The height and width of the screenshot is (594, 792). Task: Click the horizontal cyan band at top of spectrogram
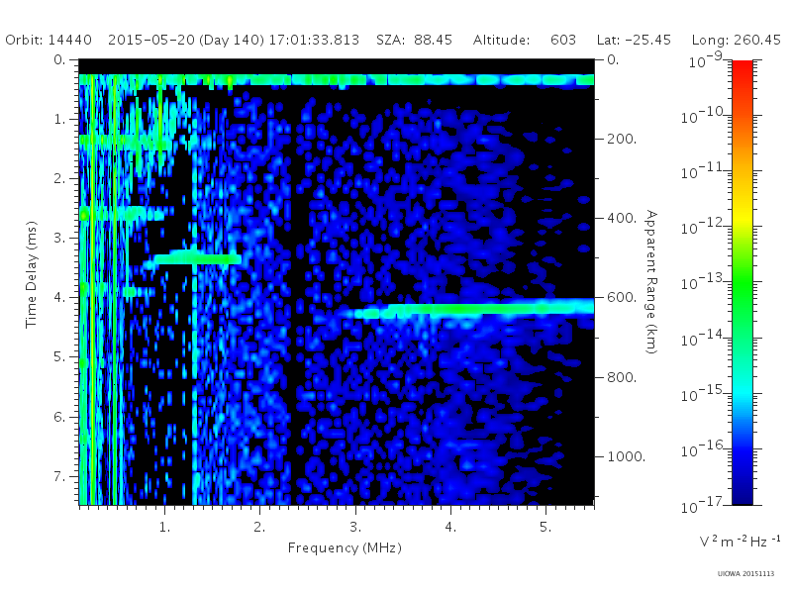tap(337, 80)
